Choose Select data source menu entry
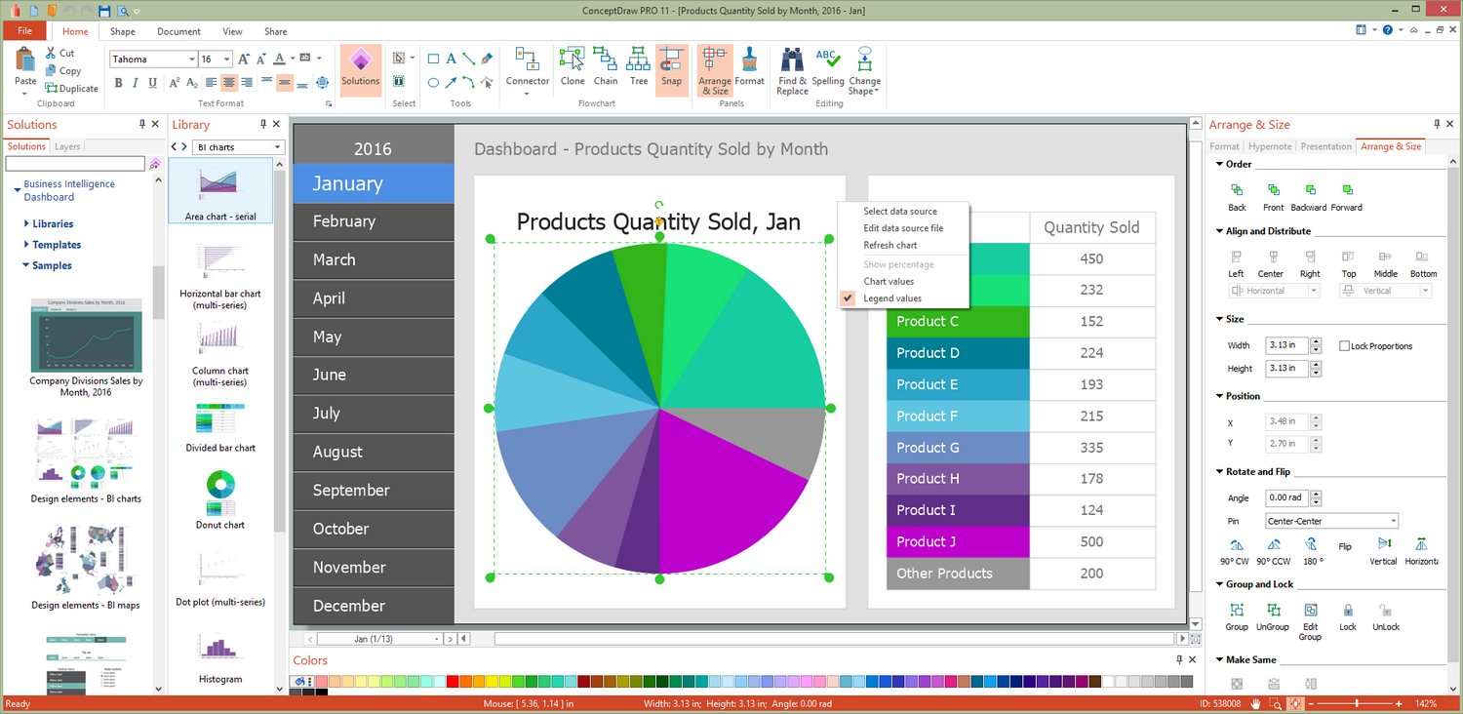This screenshot has width=1463, height=714. (899, 212)
